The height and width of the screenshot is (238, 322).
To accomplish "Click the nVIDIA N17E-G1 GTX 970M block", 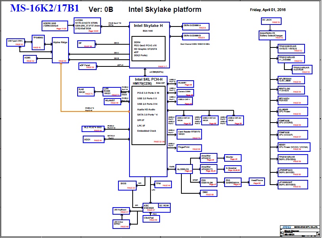I will point(87,25).
